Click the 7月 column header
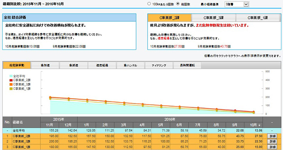The height and width of the screenshot is (150, 283). pyautogui.click(x=198, y=125)
